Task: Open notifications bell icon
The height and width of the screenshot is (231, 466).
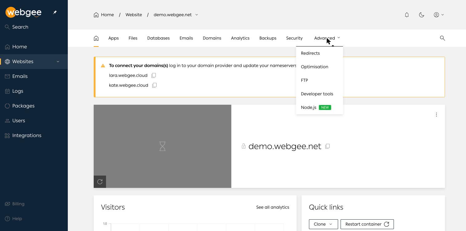Action: point(407,15)
